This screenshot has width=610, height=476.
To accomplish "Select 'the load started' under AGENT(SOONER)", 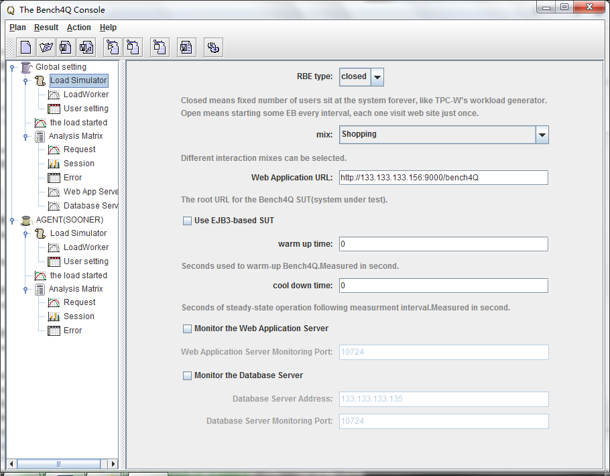I will click(x=78, y=276).
